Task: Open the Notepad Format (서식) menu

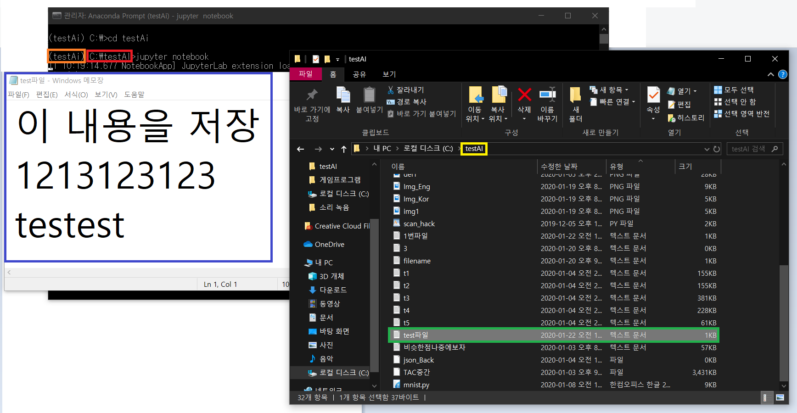Action: coord(76,95)
